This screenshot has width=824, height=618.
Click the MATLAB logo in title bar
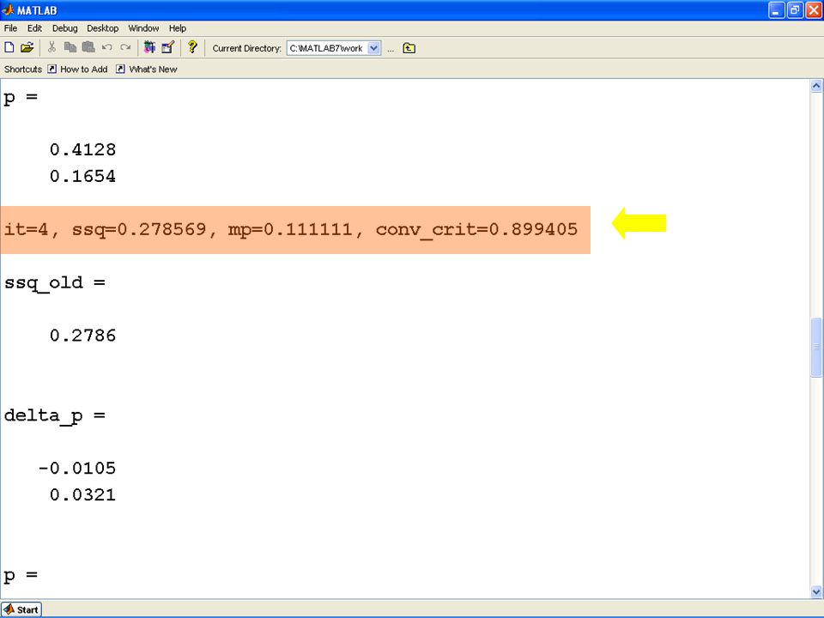point(8,9)
